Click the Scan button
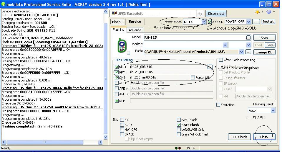The height and width of the screenshot is (152, 282). 264,38
